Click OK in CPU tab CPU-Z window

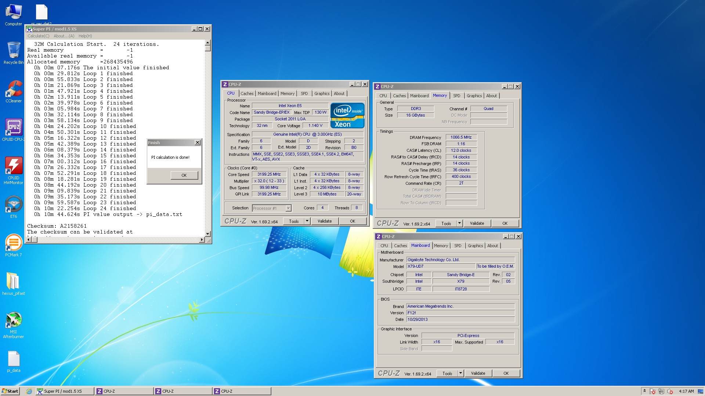pyautogui.click(x=352, y=221)
